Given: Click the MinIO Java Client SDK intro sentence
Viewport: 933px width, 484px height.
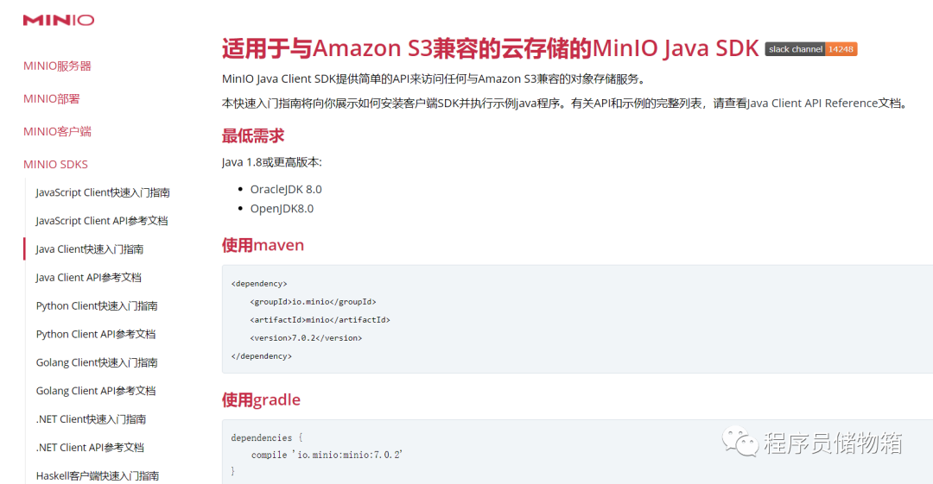Looking at the screenshot, I should point(434,79).
